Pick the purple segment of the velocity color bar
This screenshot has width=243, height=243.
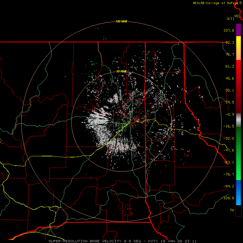coord(238,30)
